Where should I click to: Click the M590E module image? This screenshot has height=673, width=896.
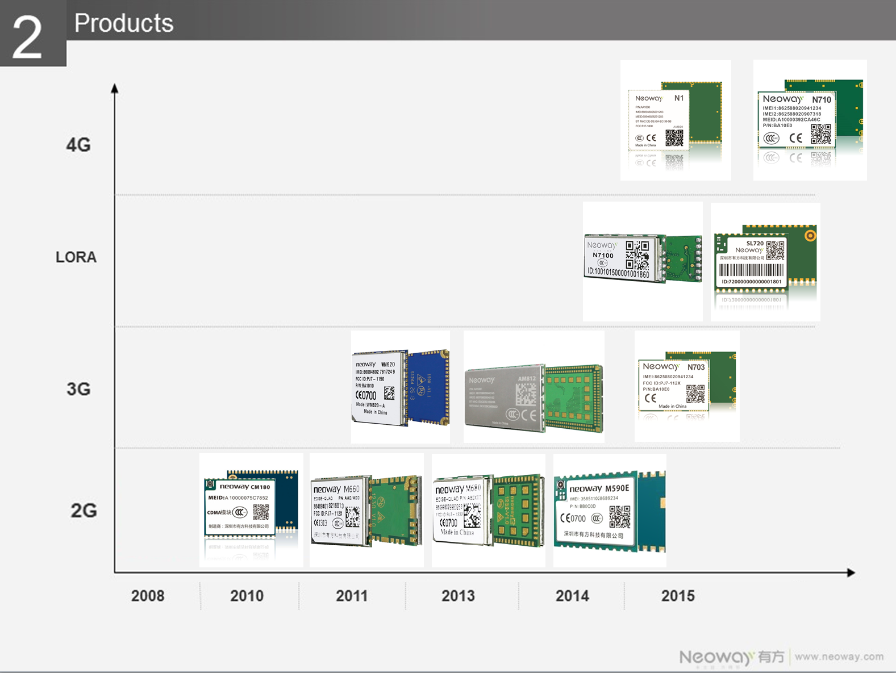(x=609, y=511)
